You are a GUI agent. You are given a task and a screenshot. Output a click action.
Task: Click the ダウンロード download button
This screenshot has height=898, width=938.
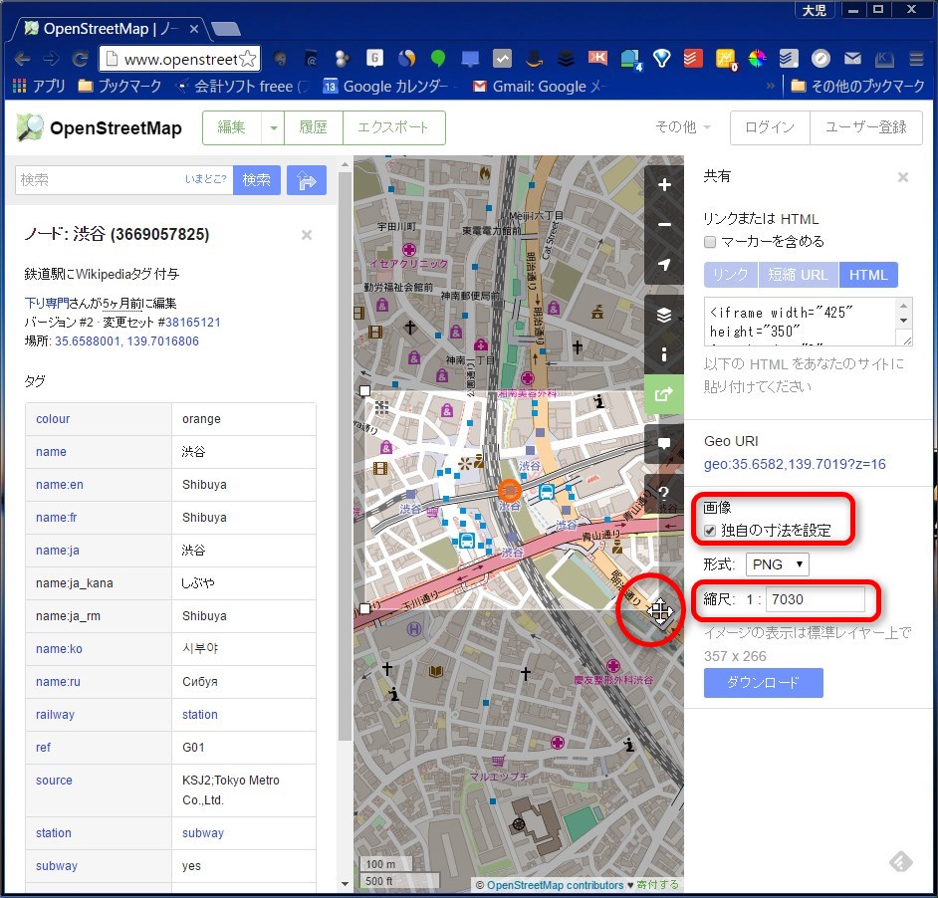(764, 683)
